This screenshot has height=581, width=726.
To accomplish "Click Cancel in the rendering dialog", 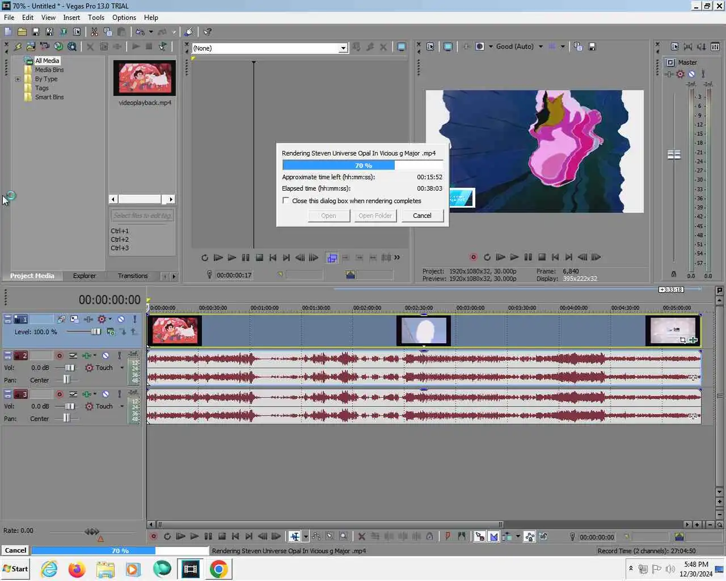I will click(422, 216).
